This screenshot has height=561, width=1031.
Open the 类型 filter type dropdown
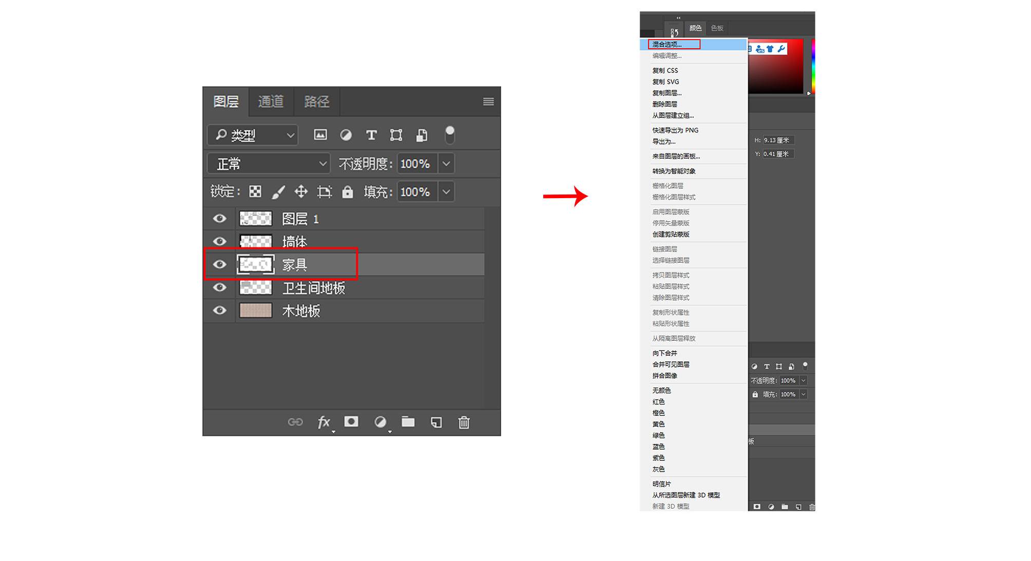253,135
